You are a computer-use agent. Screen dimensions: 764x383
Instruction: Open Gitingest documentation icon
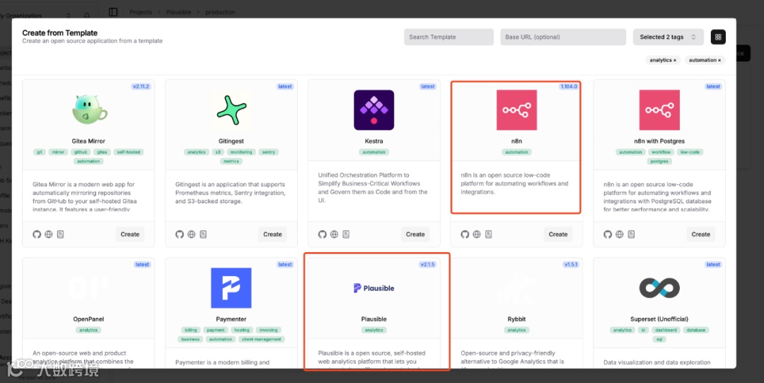point(203,234)
